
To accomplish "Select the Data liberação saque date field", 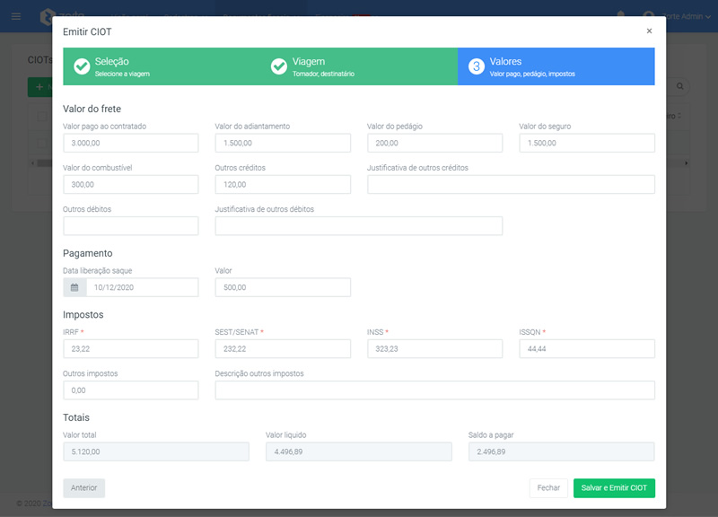I will click(141, 287).
